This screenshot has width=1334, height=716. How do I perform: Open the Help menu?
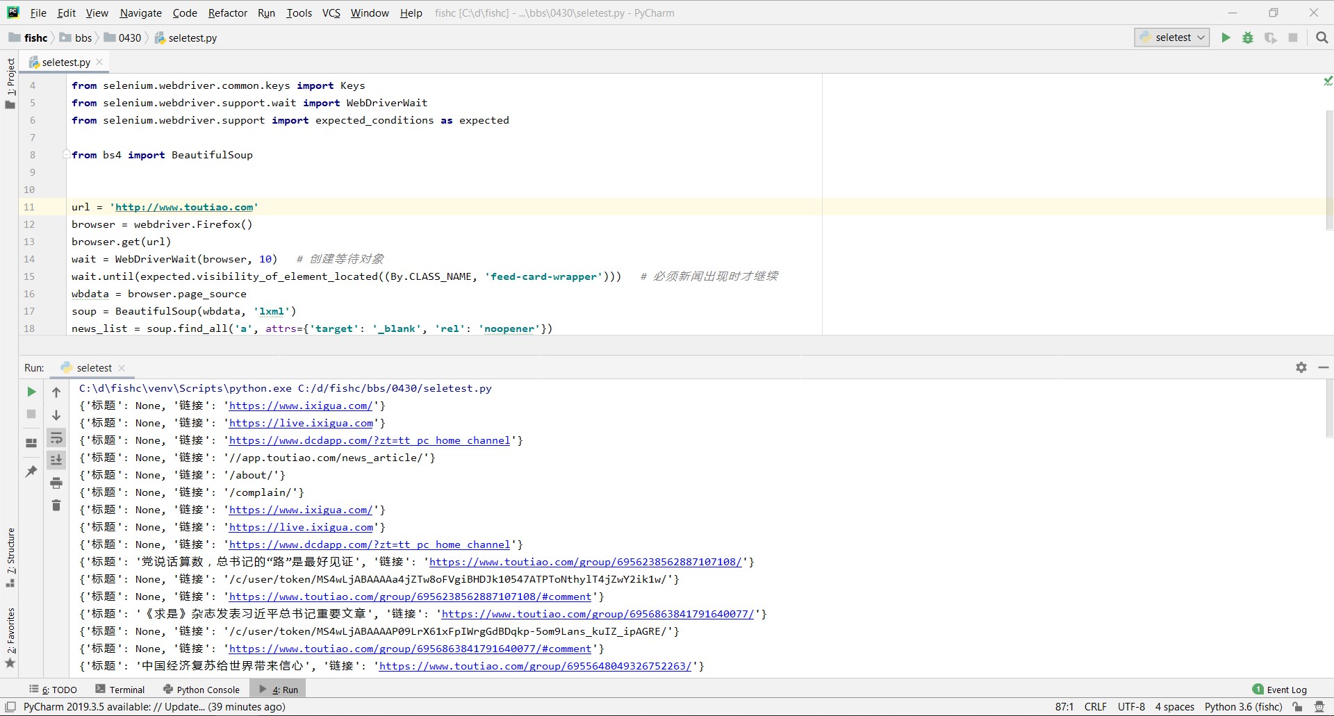411,13
